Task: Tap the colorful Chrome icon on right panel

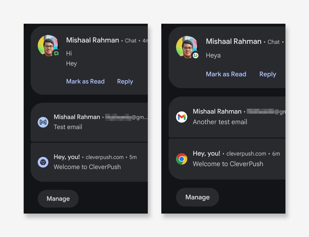Action: [181, 159]
